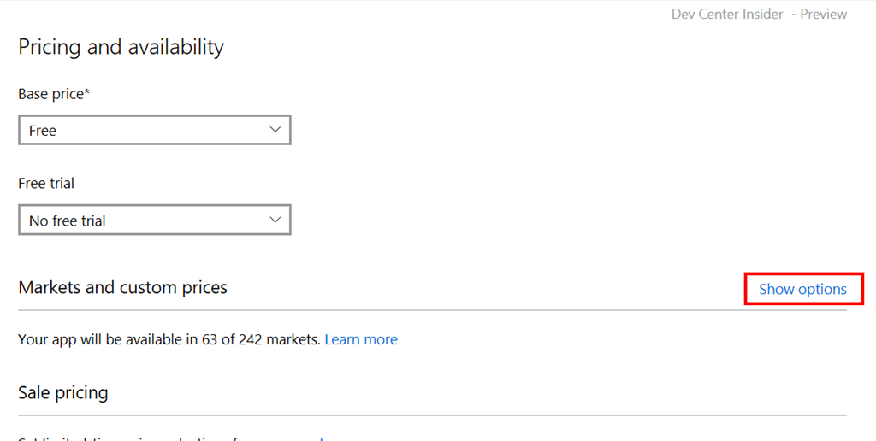This screenshot has height=441, width=876.
Task: Select the Markets and custom prices heading
Action: point(122,287)
